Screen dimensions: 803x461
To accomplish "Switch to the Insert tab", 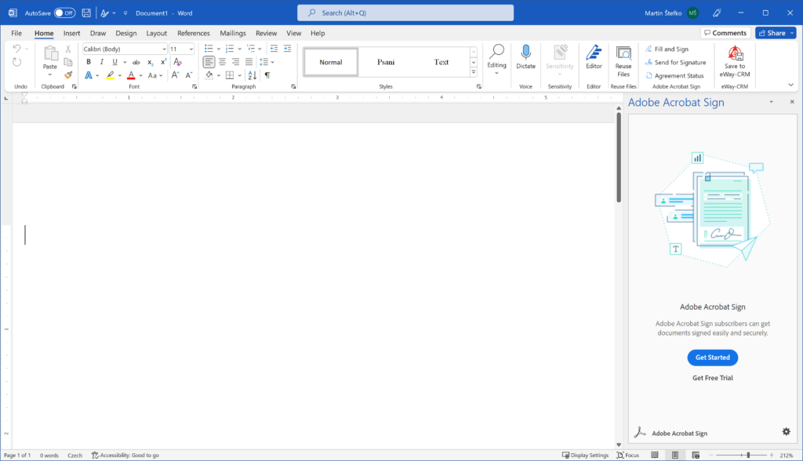I will coord(71,33).
